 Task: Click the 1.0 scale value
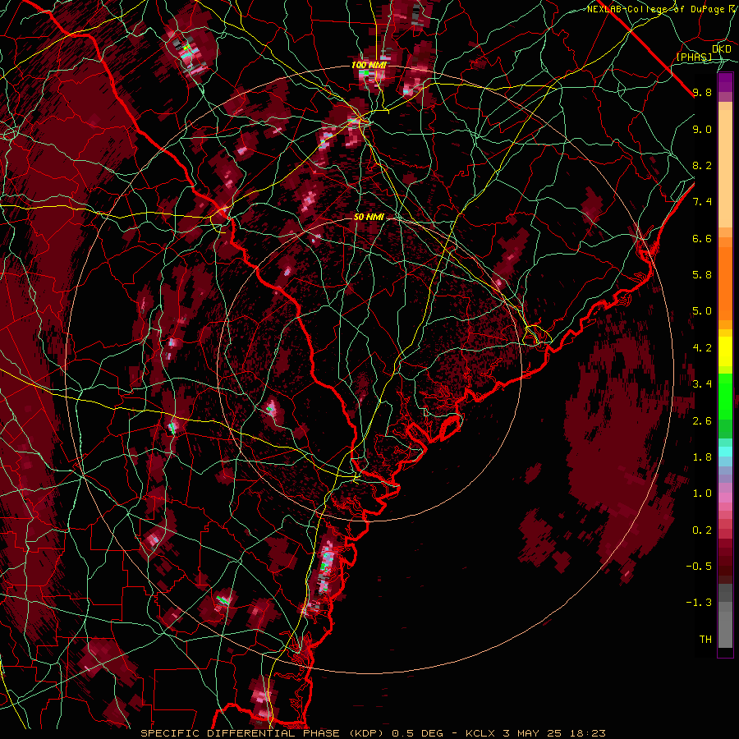702,493
